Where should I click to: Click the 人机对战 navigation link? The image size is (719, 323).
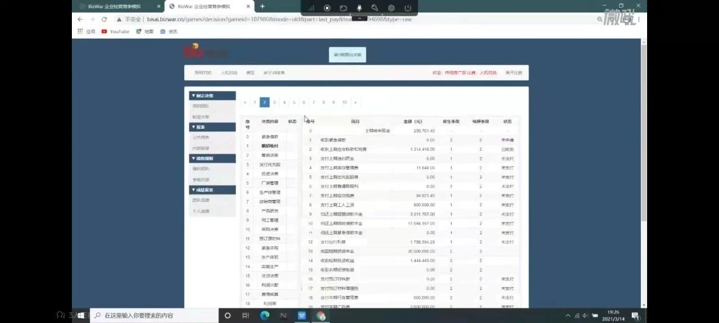(229, 73)
